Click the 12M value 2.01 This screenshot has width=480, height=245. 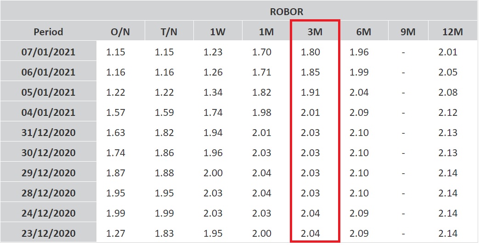[448, 52]
